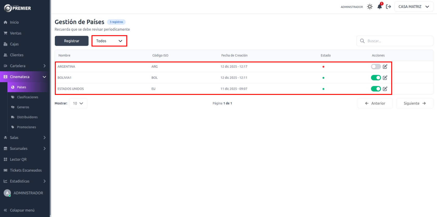Screen dimensions: 437x217
Task: Open edit icon for ESTADOS UNIDOS
Action: [385, 89]
